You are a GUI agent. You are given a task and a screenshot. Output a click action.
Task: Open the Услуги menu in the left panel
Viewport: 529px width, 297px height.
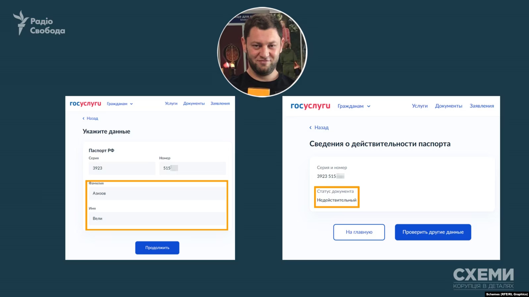(171, 104)
